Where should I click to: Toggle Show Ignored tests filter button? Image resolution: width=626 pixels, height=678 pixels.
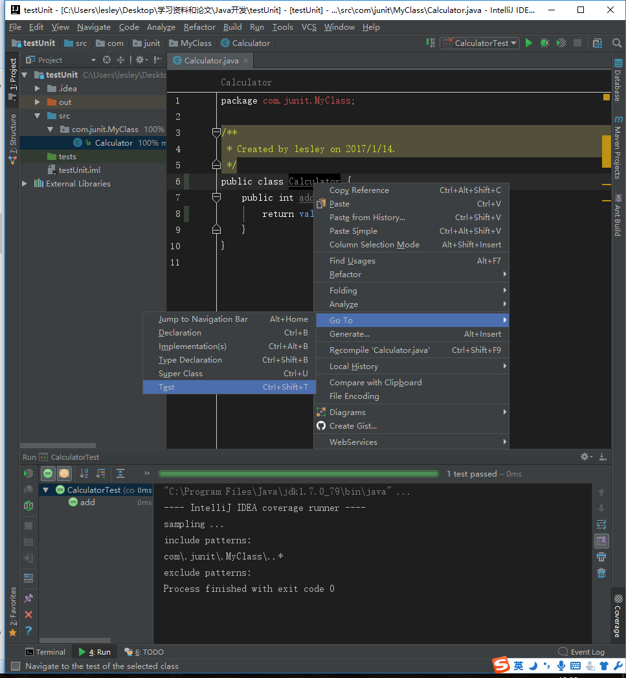64,473
